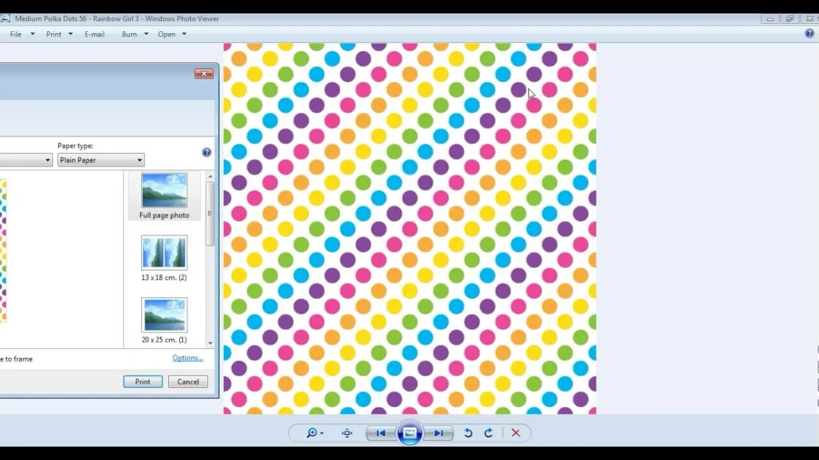Click the layout list scroll down arrow
The width and height of the screenshot is (819, 460).
[x=211, y=343]
